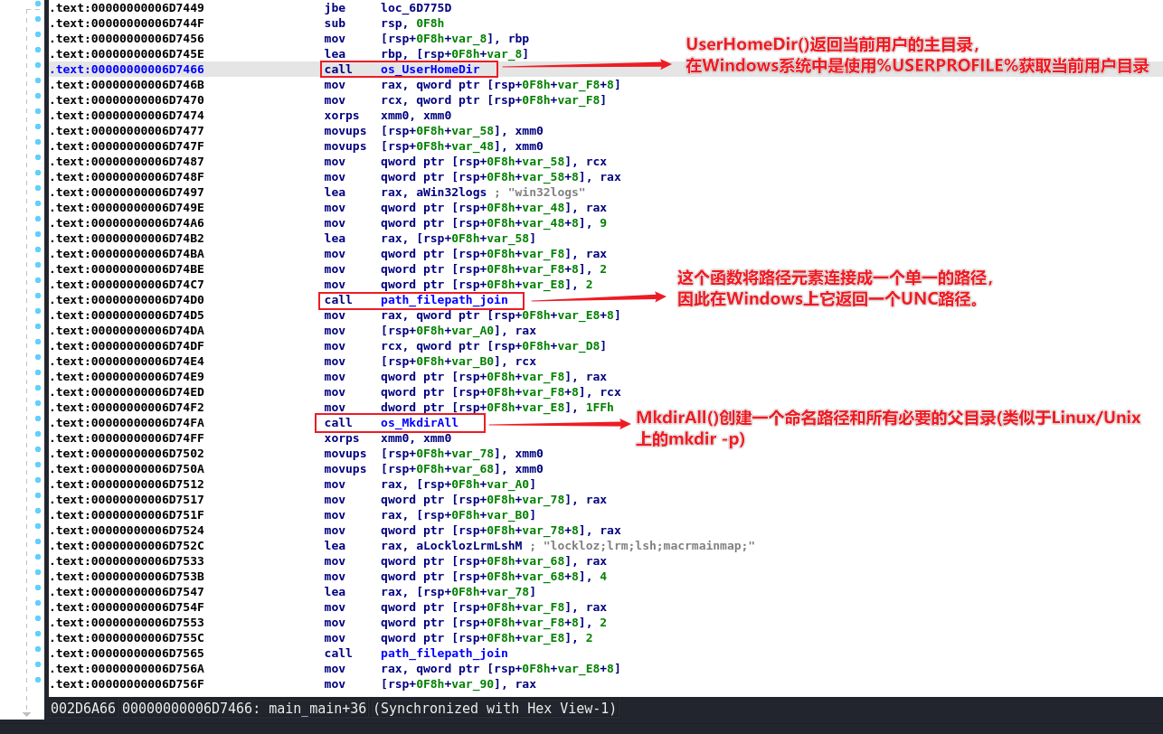The height and width of the screenshot is (734, 1163).
Task: Click gutter dot for line 6D756F
Action: (37, 684)
